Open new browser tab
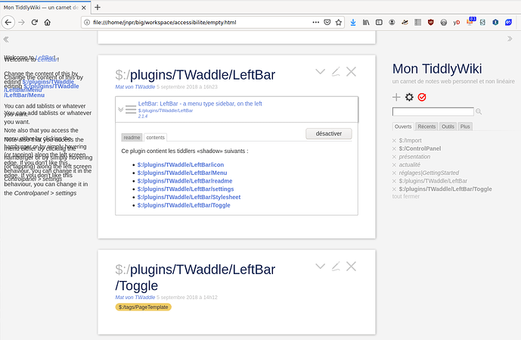This screenshot has height=340, width=521. pyautogui.click(x=98, y=8)
